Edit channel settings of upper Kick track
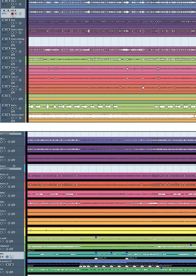Image resolution: width=196 pixels, height=276 pixels. tap(20, 23)
